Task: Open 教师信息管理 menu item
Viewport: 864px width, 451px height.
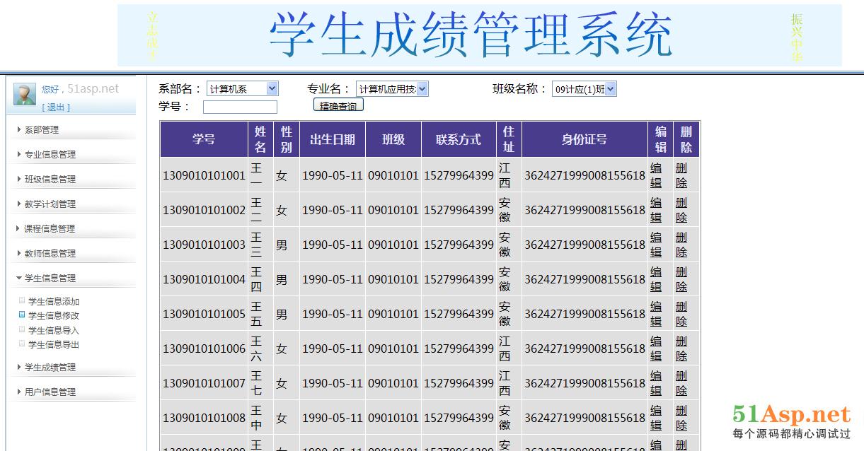Action: [50, 253]
